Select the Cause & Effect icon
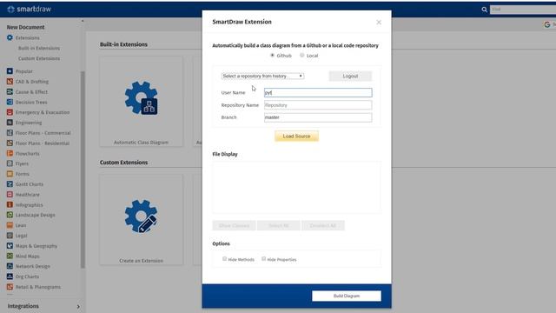The width and height of the screenshot is (556, 313). pos(10,91)
